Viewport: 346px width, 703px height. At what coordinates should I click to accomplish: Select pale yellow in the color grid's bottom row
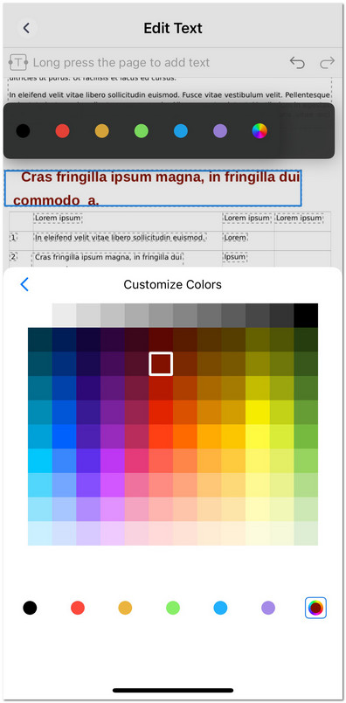258,533
